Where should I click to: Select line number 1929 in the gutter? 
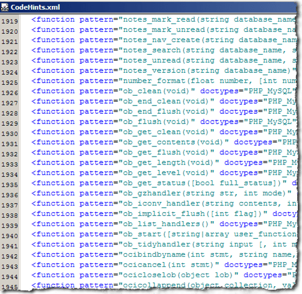point(10,124)
